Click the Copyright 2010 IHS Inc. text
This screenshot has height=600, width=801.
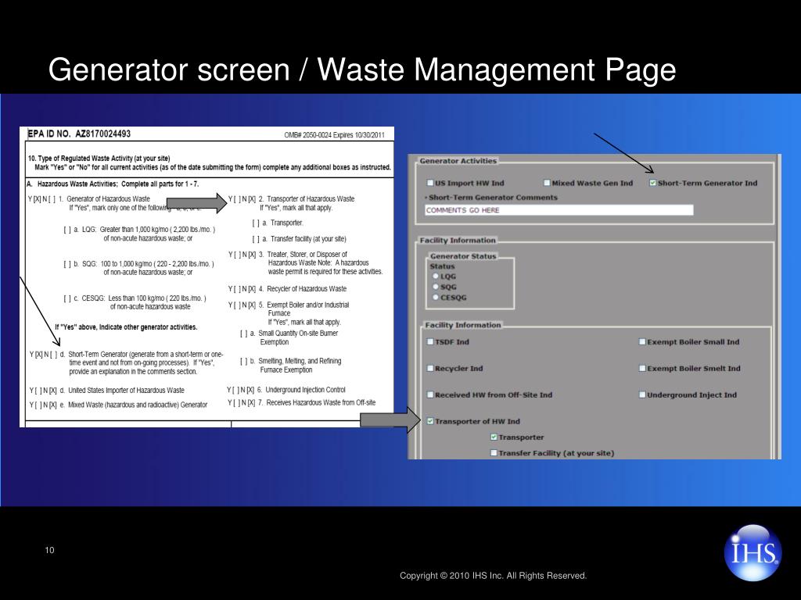pos(493,576)
